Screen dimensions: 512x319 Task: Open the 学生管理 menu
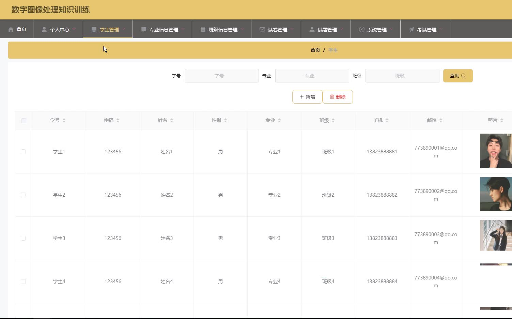point(108,29)
